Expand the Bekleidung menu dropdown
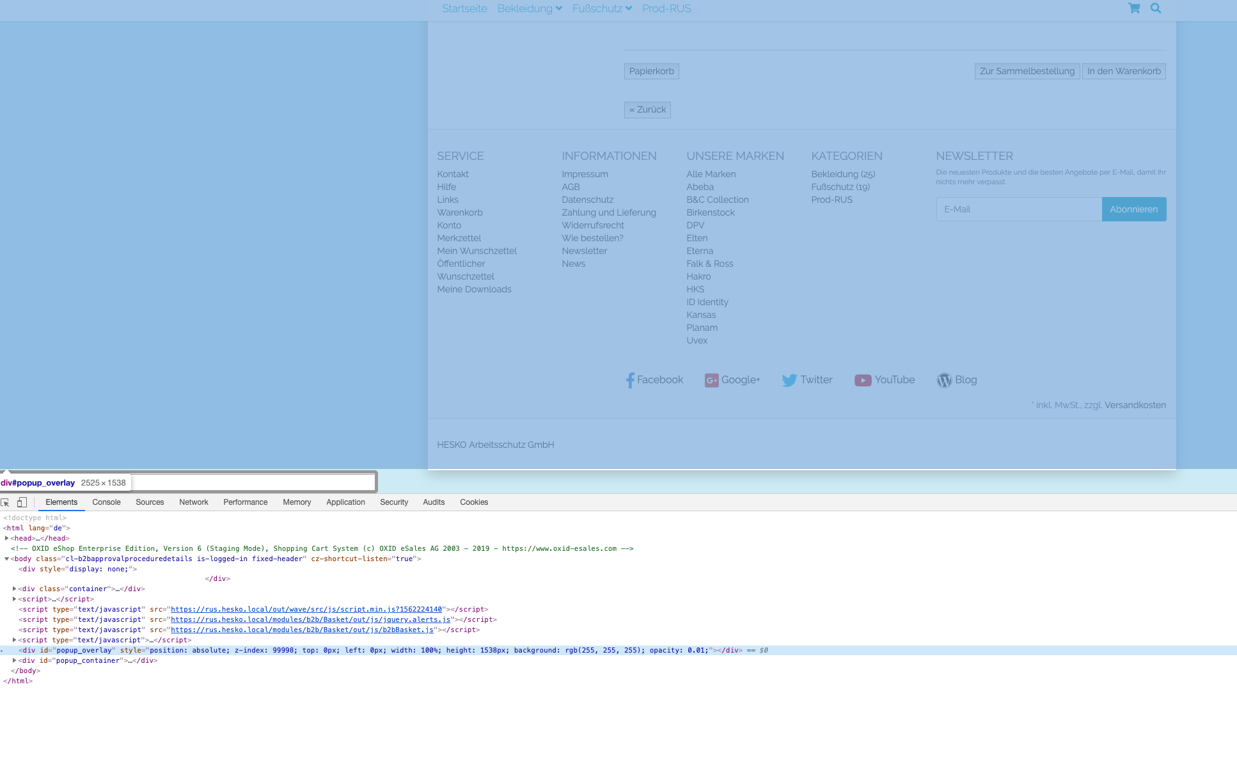 pyautogui.click(x=530, y=8)
